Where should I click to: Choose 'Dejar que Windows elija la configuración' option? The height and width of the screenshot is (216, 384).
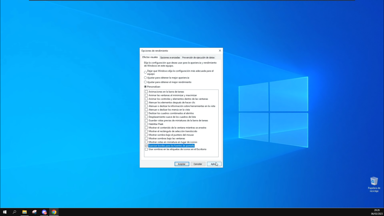145,72
